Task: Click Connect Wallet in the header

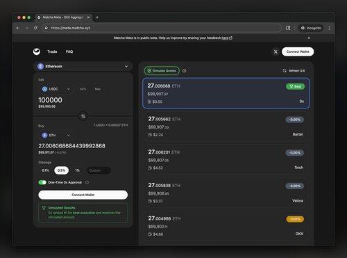Action: tap(298, 51)
